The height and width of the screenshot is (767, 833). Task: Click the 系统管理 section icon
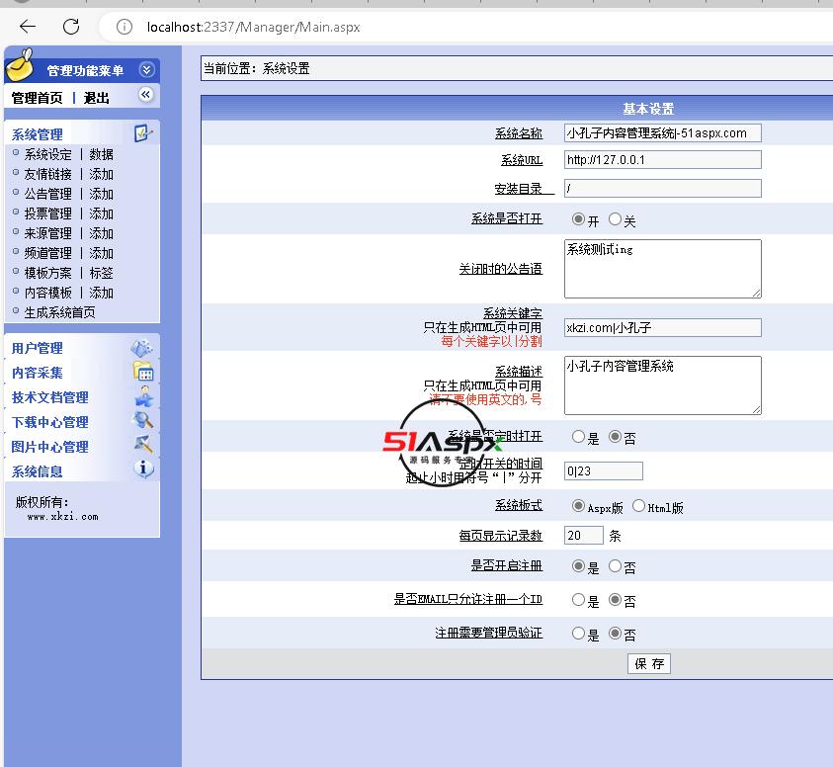pyautogui.click(x=143, y=133)
